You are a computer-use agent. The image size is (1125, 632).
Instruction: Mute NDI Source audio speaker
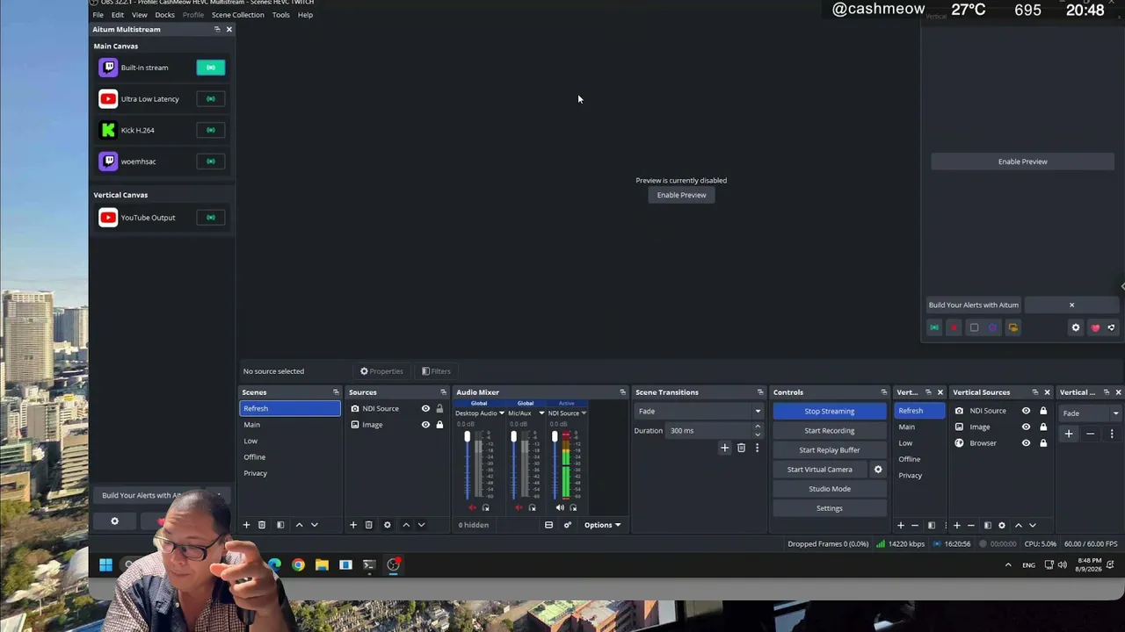560,507
